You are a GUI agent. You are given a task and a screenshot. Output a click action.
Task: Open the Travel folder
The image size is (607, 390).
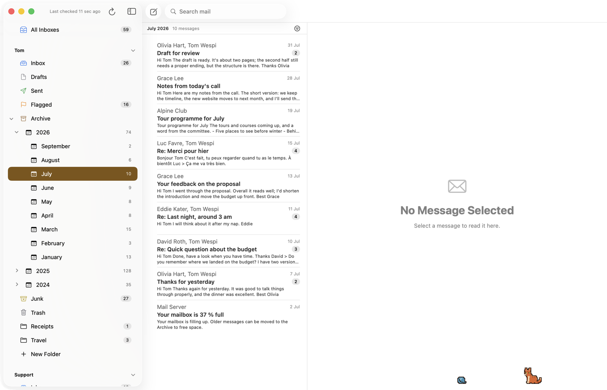tap(73, 341)
